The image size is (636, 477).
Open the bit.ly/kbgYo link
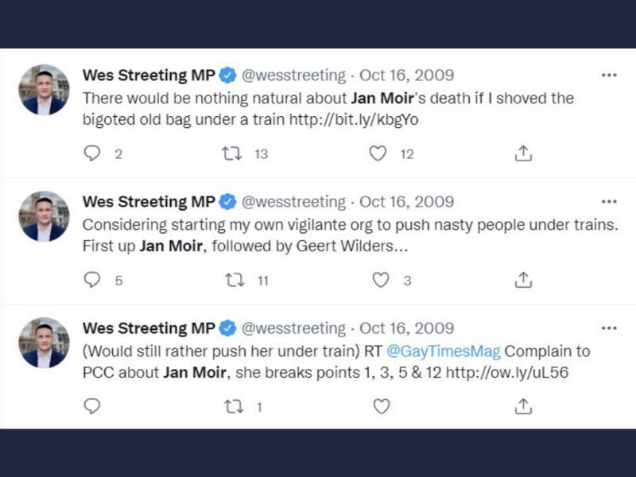coord(354,120)
